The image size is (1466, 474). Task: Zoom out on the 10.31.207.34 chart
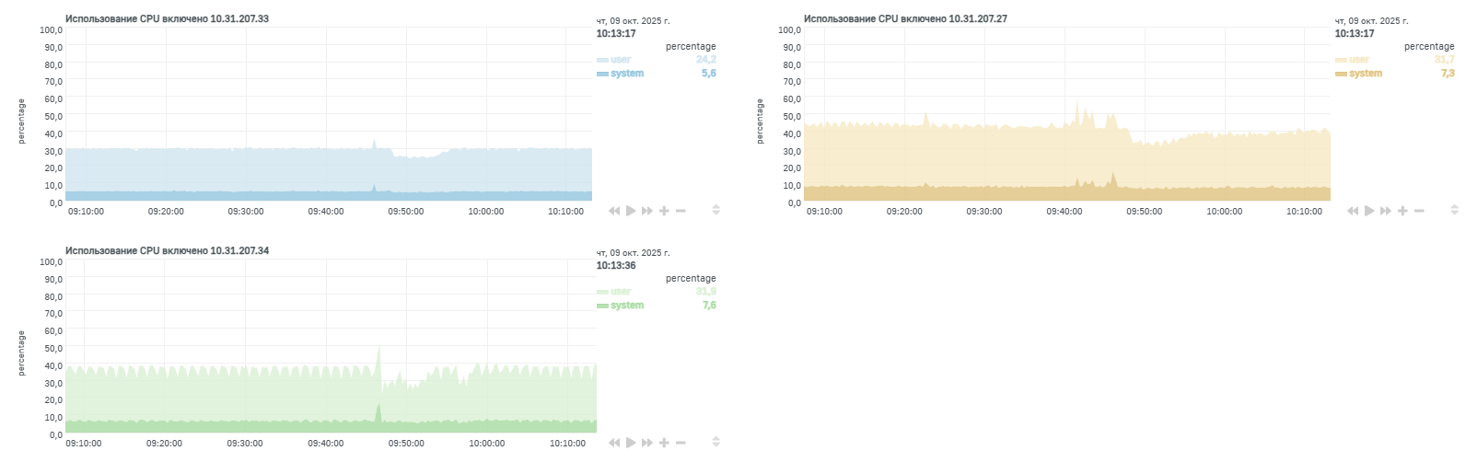[681, 443]
